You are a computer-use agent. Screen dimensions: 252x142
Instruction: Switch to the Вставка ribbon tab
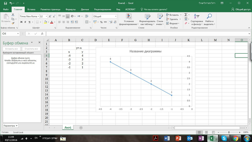click(31, 9)
